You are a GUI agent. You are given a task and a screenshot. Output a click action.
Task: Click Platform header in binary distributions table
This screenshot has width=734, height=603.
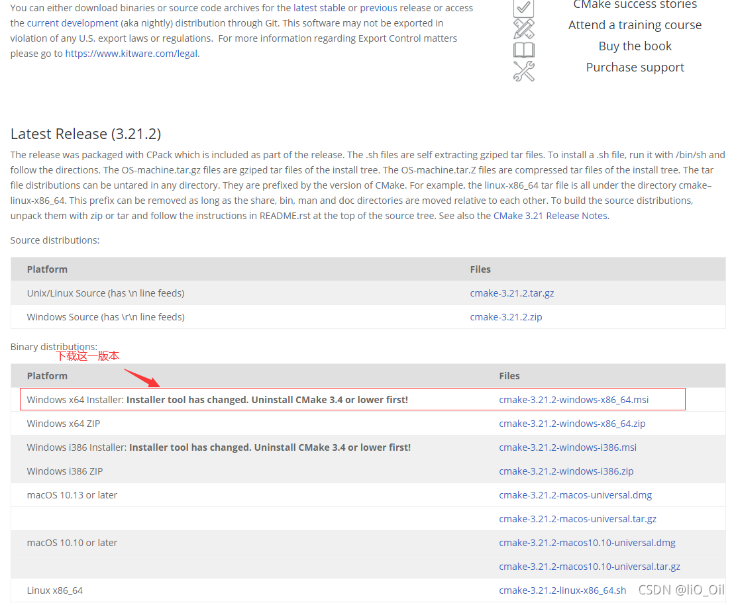pyautogui.click(x=47, y=376)
